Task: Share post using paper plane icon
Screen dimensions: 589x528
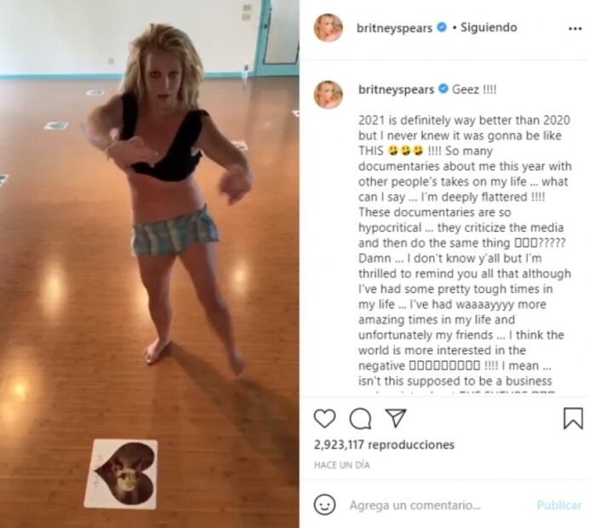Action: pyautogui.click(x=396, y=418)
